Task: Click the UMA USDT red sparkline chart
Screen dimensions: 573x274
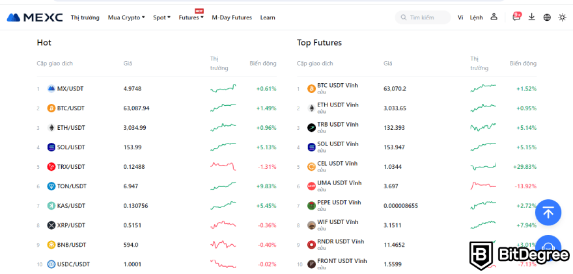Action: pos(483,186)
